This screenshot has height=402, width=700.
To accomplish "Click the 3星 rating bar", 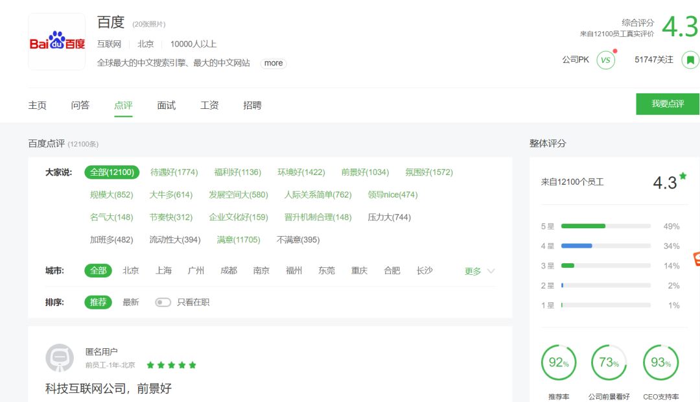I will pyautogui.click(x=606, y=266).
